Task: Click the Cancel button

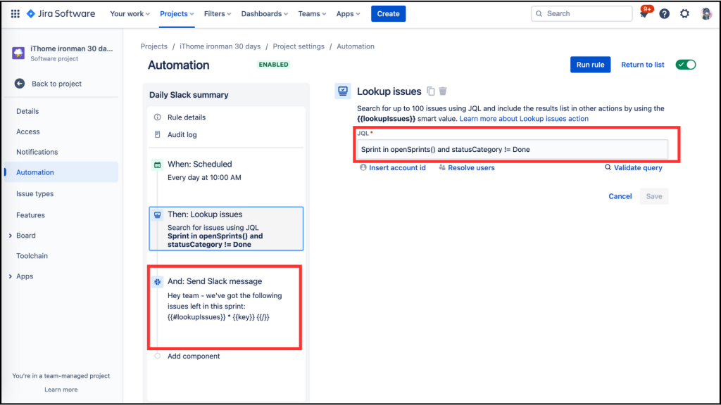Action: 620,196
